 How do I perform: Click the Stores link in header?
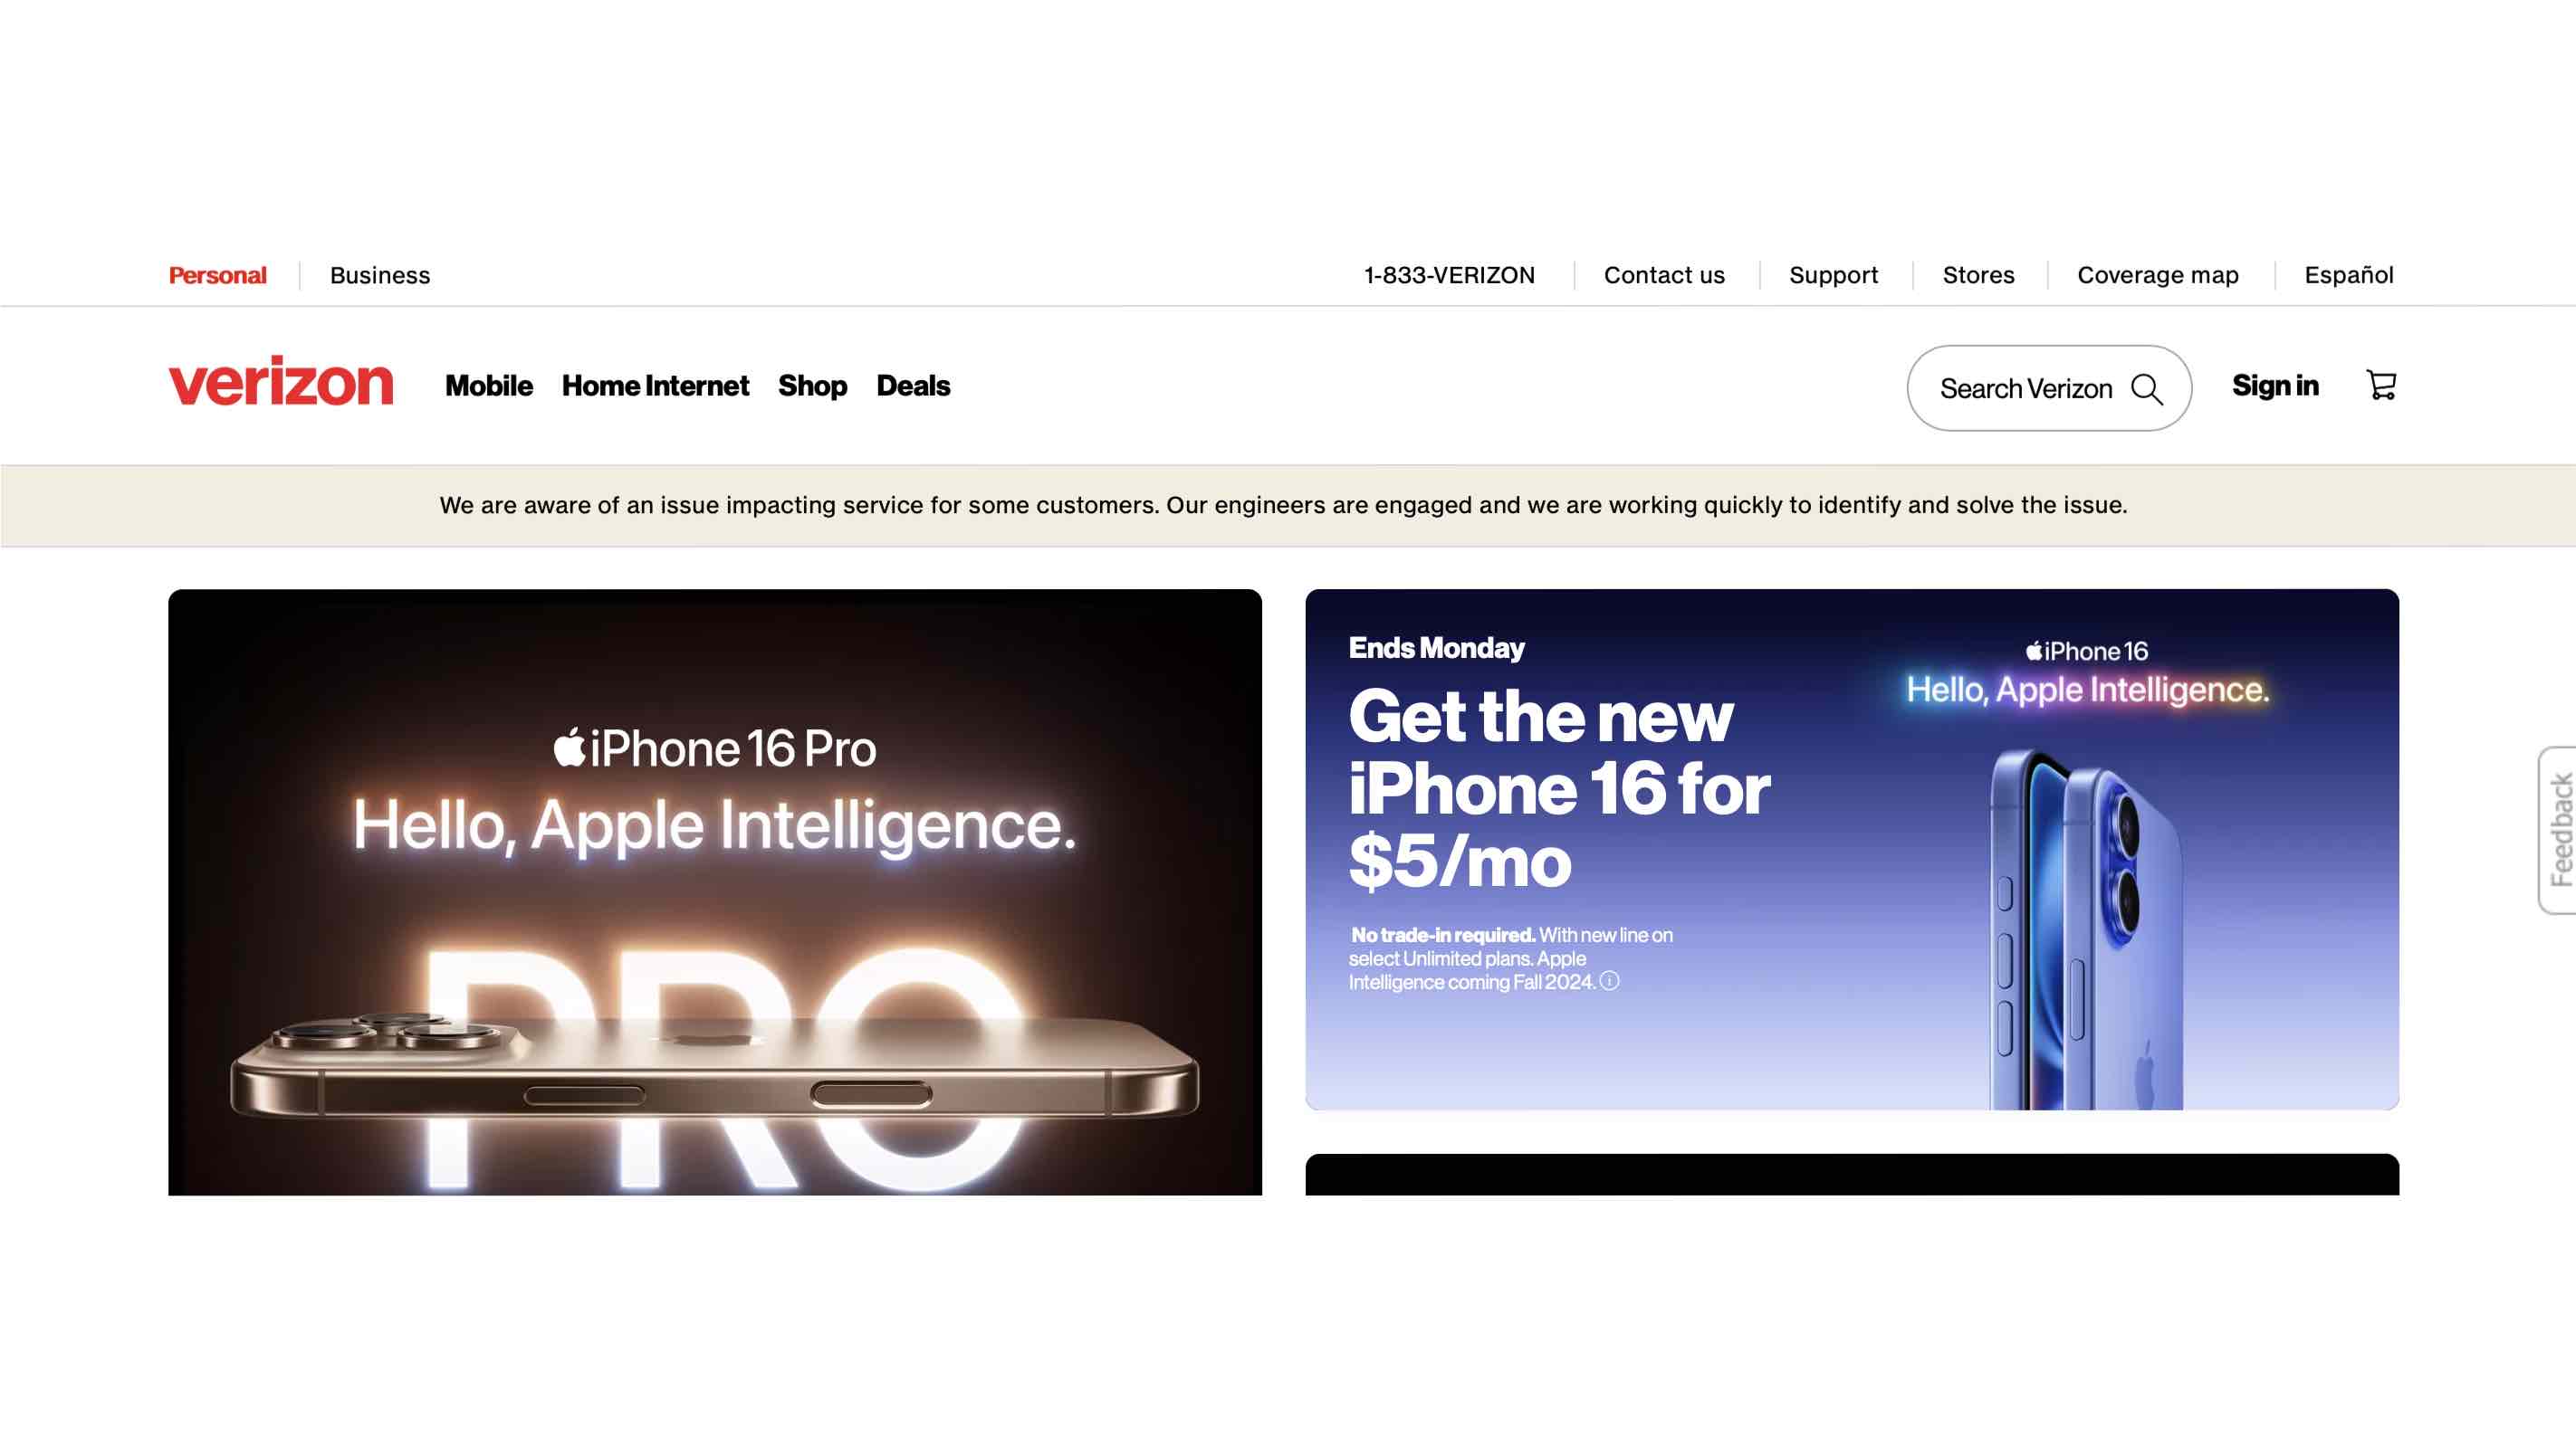tap(1978, 276)
